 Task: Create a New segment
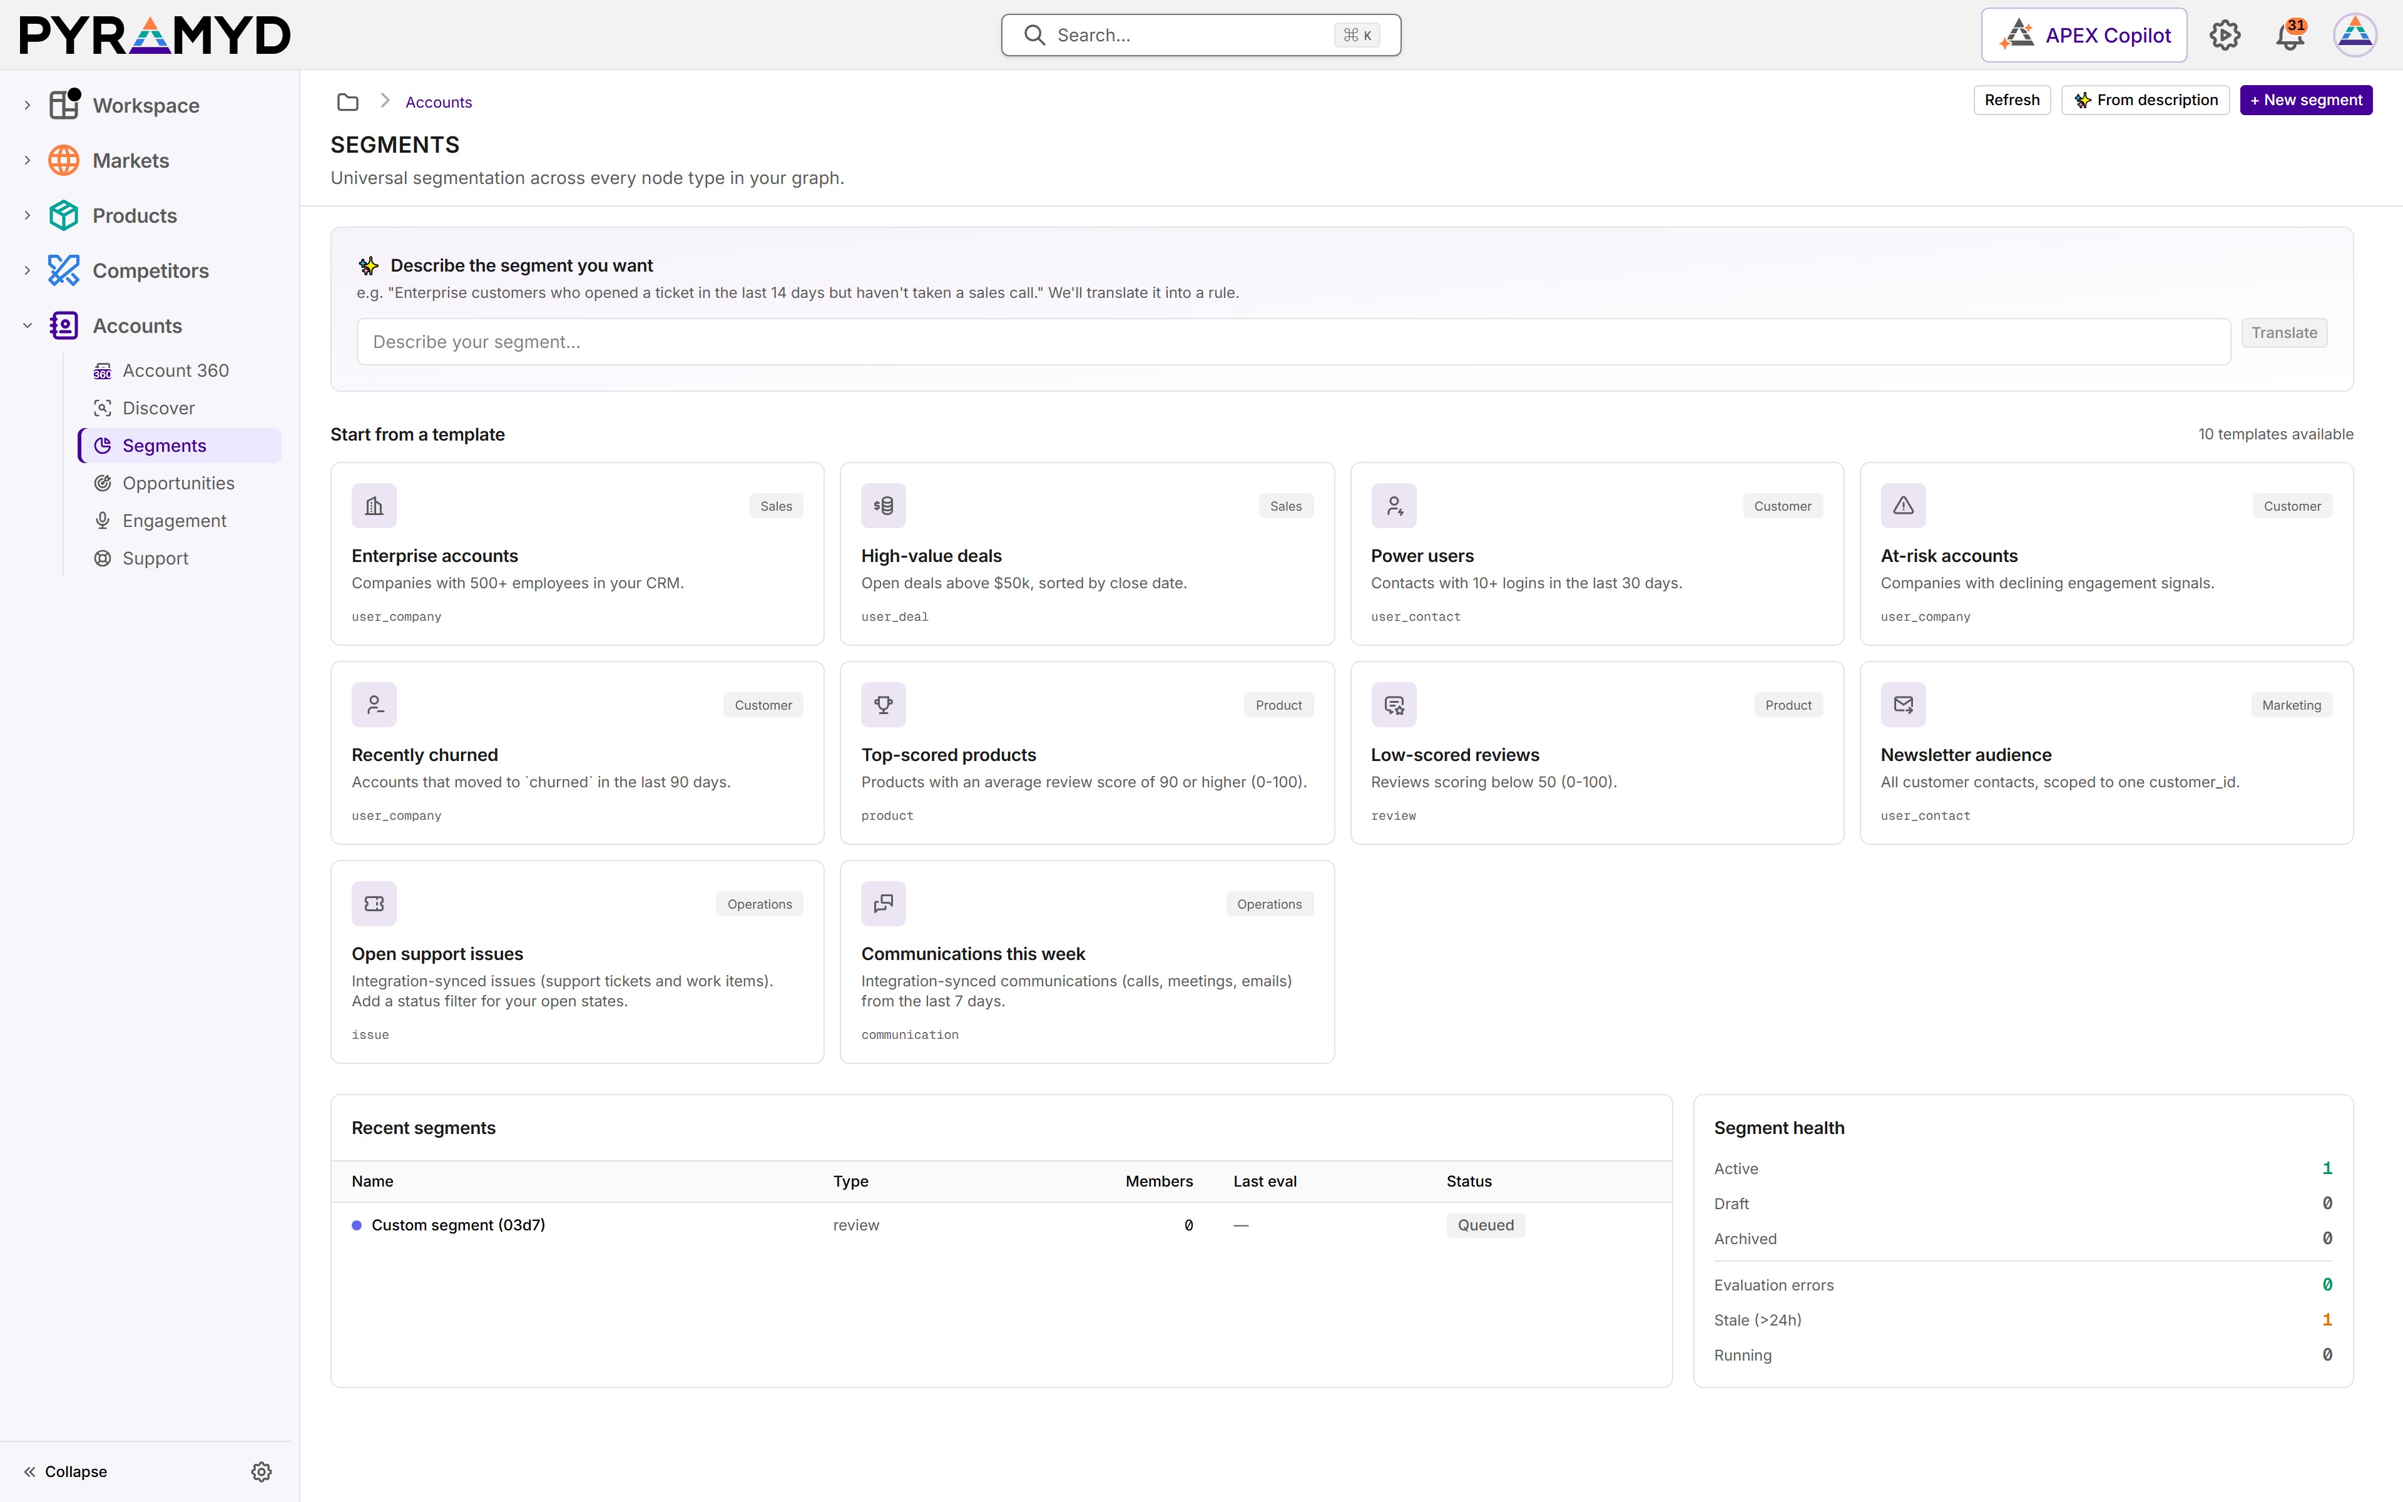click(2305, 100)
